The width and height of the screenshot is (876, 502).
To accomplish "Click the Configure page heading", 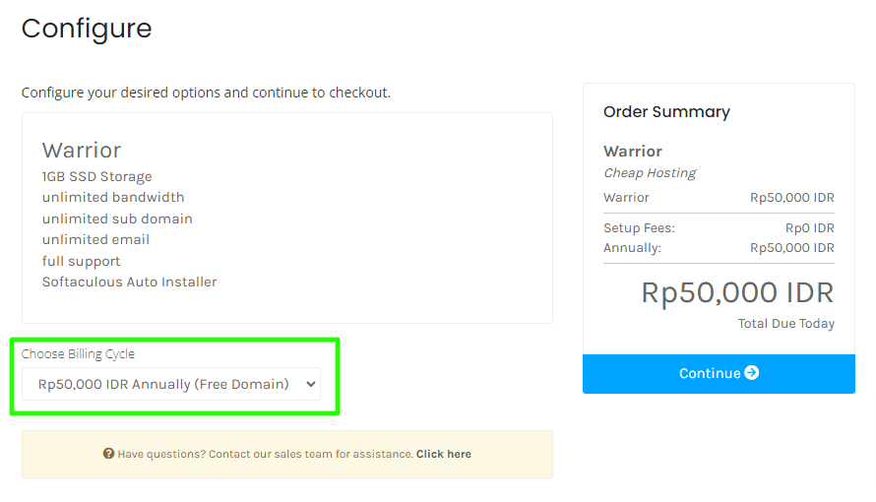I will tap(87, 29).
